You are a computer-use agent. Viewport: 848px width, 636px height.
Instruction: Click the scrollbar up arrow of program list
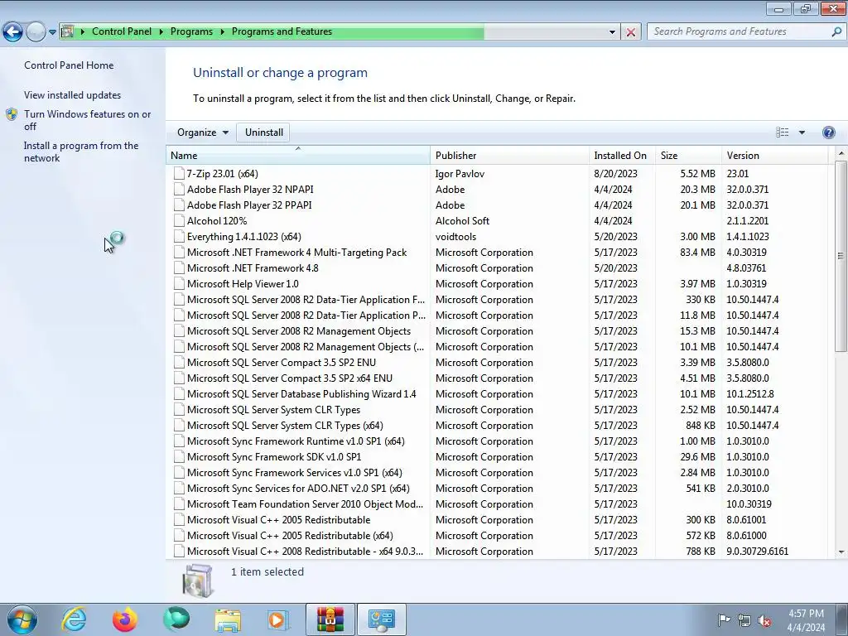pyautogui.click(x=841, y=153)
